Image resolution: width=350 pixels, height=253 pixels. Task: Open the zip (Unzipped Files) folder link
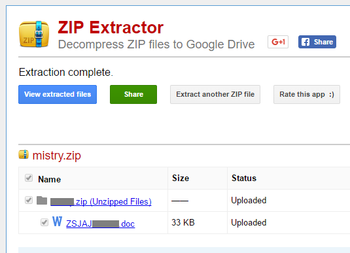point(101,202)
